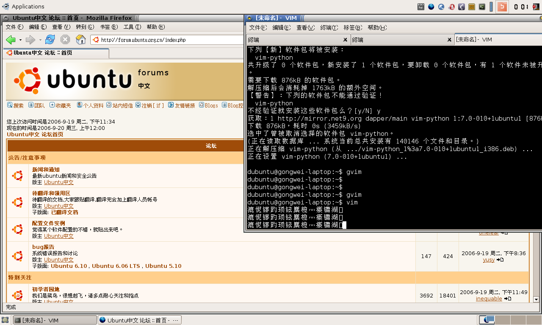Viewport: 542px width, 325px height.
Task: Open terminal 文件 menu
Action: [x=258, y=28]
